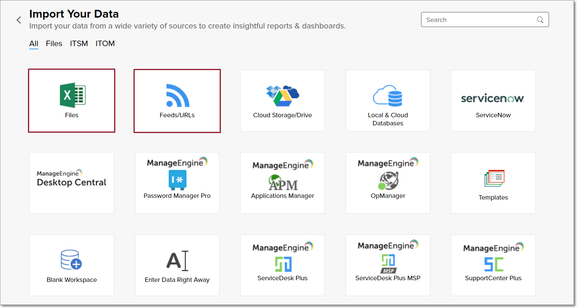Click the OpManager label
The width and height of the screenshot is (577, 308).
pos(388,196)
